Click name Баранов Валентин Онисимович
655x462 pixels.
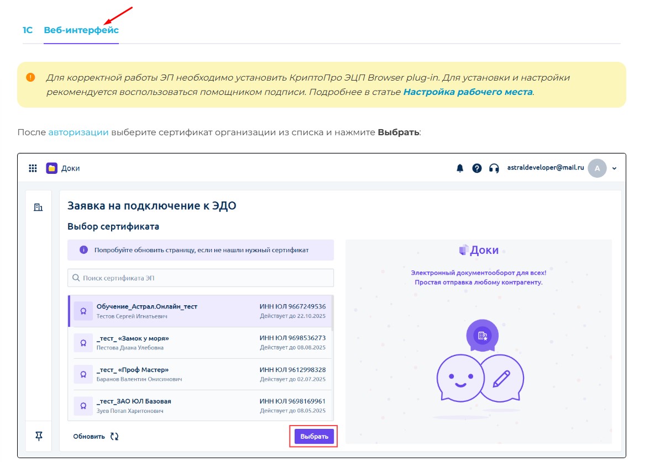point(139,379)
